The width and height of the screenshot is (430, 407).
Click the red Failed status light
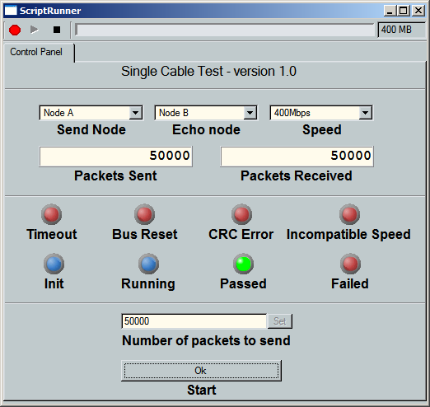pyautogui.click(x=350, y=264)
